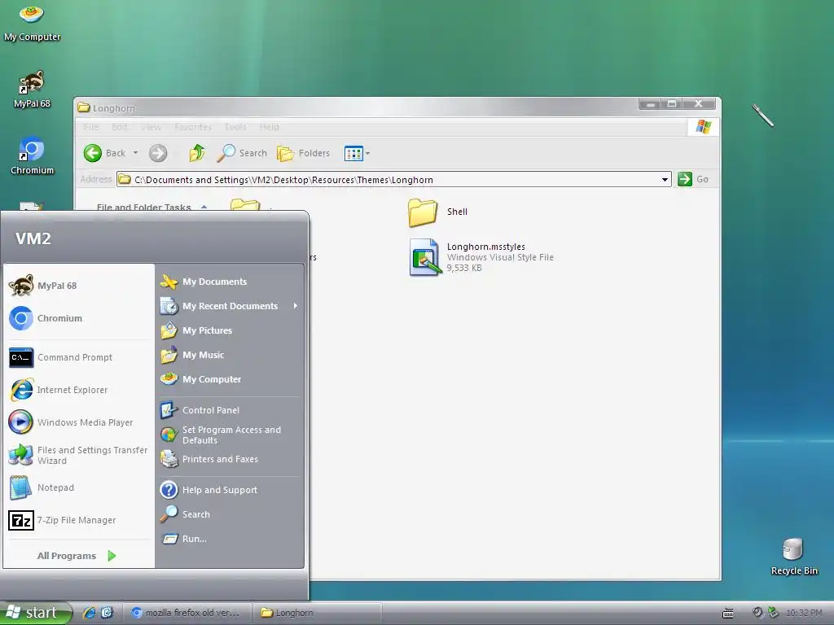The width and height of the screenshot is (834, 625).
Task: Select My Computer desktop icon
Action: click(32, 22)
